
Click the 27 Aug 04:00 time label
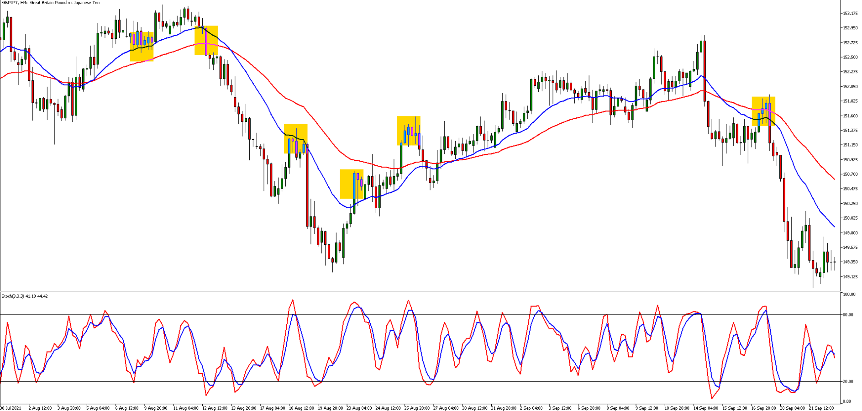pos(447,408)
